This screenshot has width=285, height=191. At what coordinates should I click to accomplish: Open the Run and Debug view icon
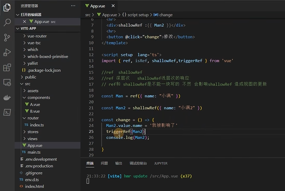click(x=7, y=53)
